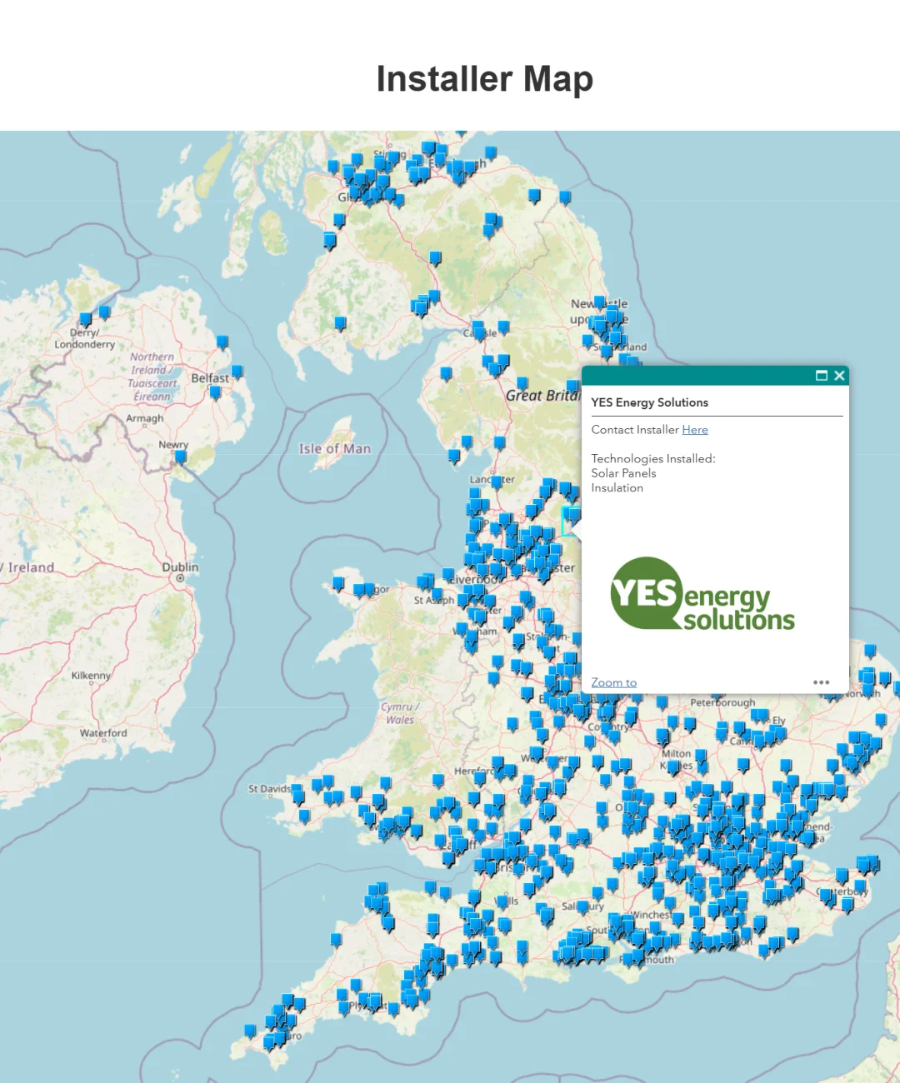900x1083 pixels.
Task: Open the three-dot popup actions menu
Action: pos(821,682)
